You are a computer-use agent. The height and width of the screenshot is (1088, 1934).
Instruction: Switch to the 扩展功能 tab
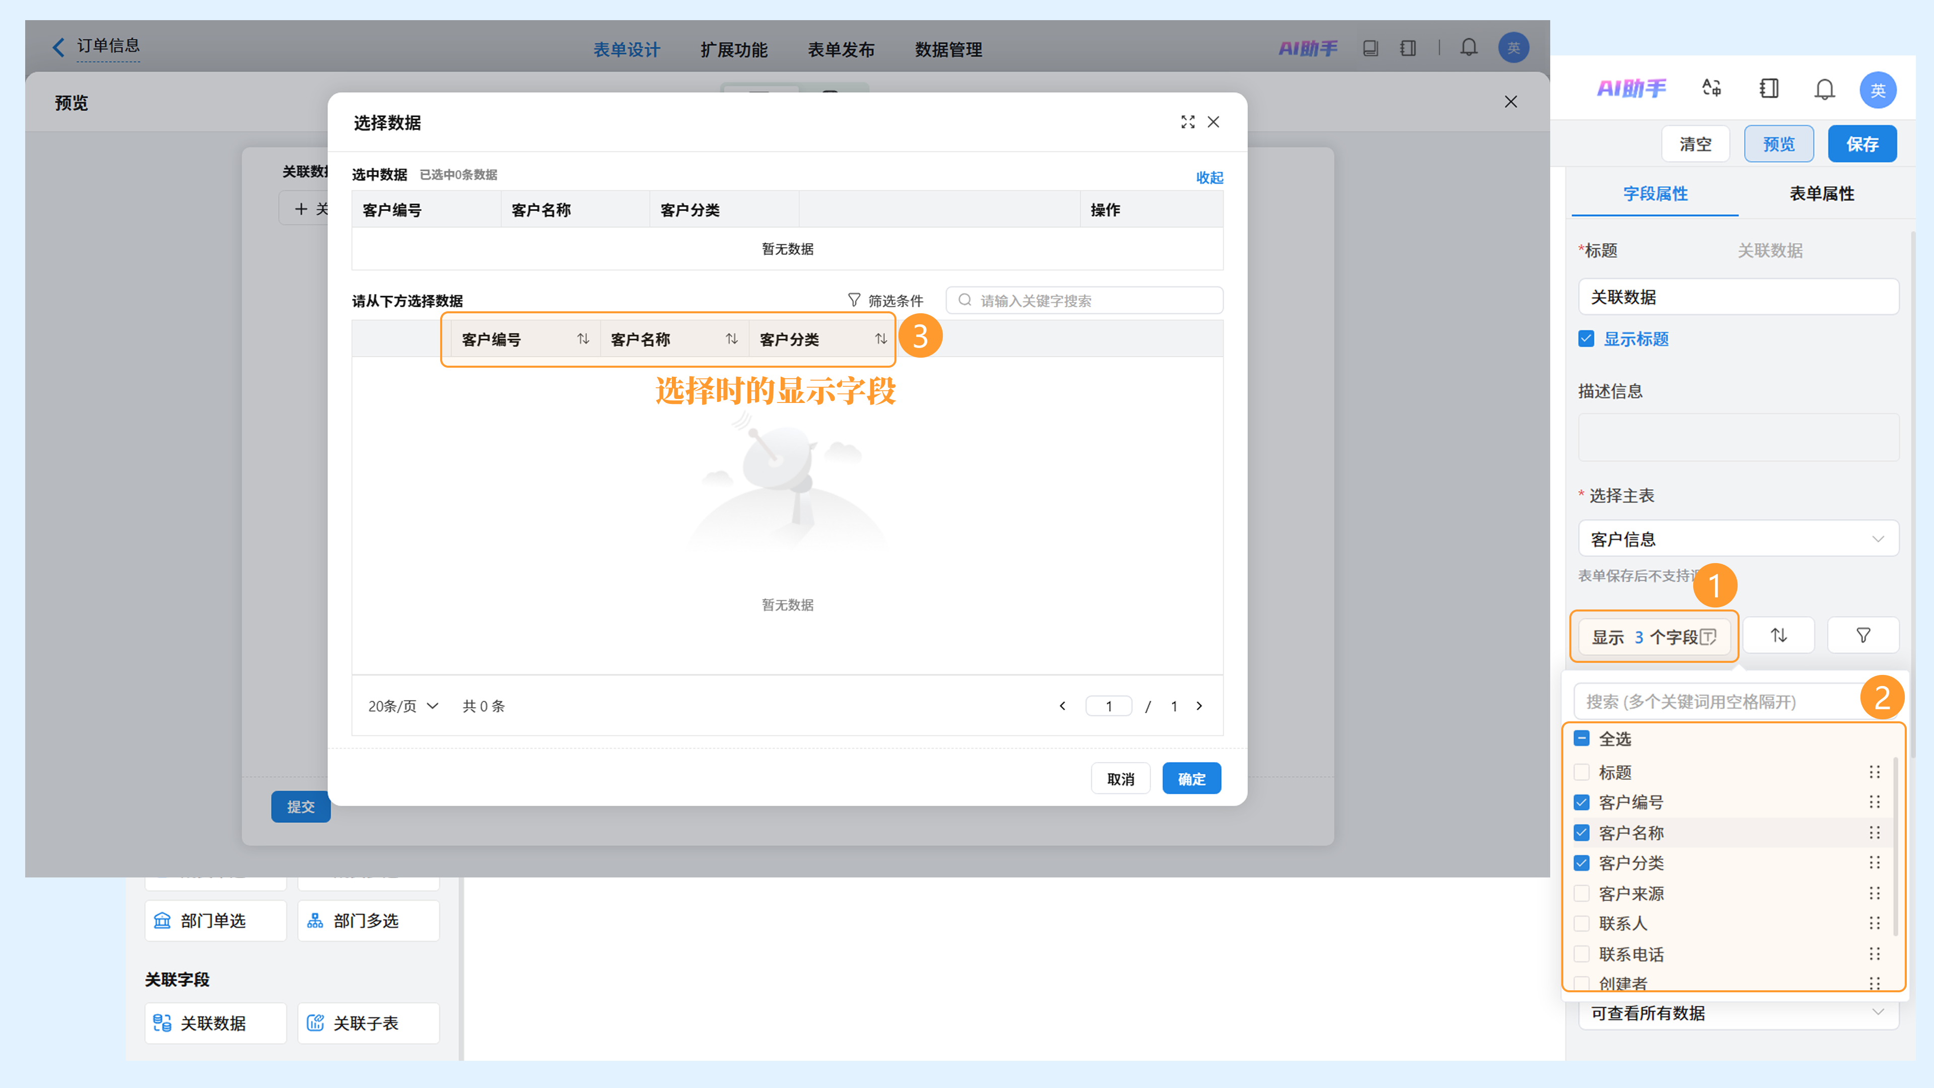(733, 49)
